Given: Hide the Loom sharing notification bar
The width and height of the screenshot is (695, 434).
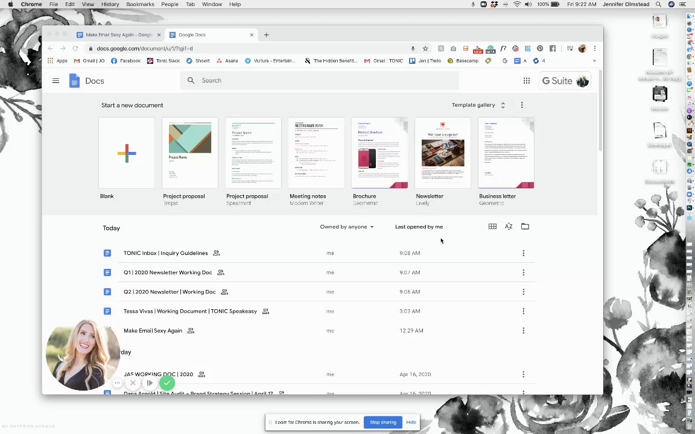Looking at the screenshot, I should pyautogui.click(x=411, y=422).
